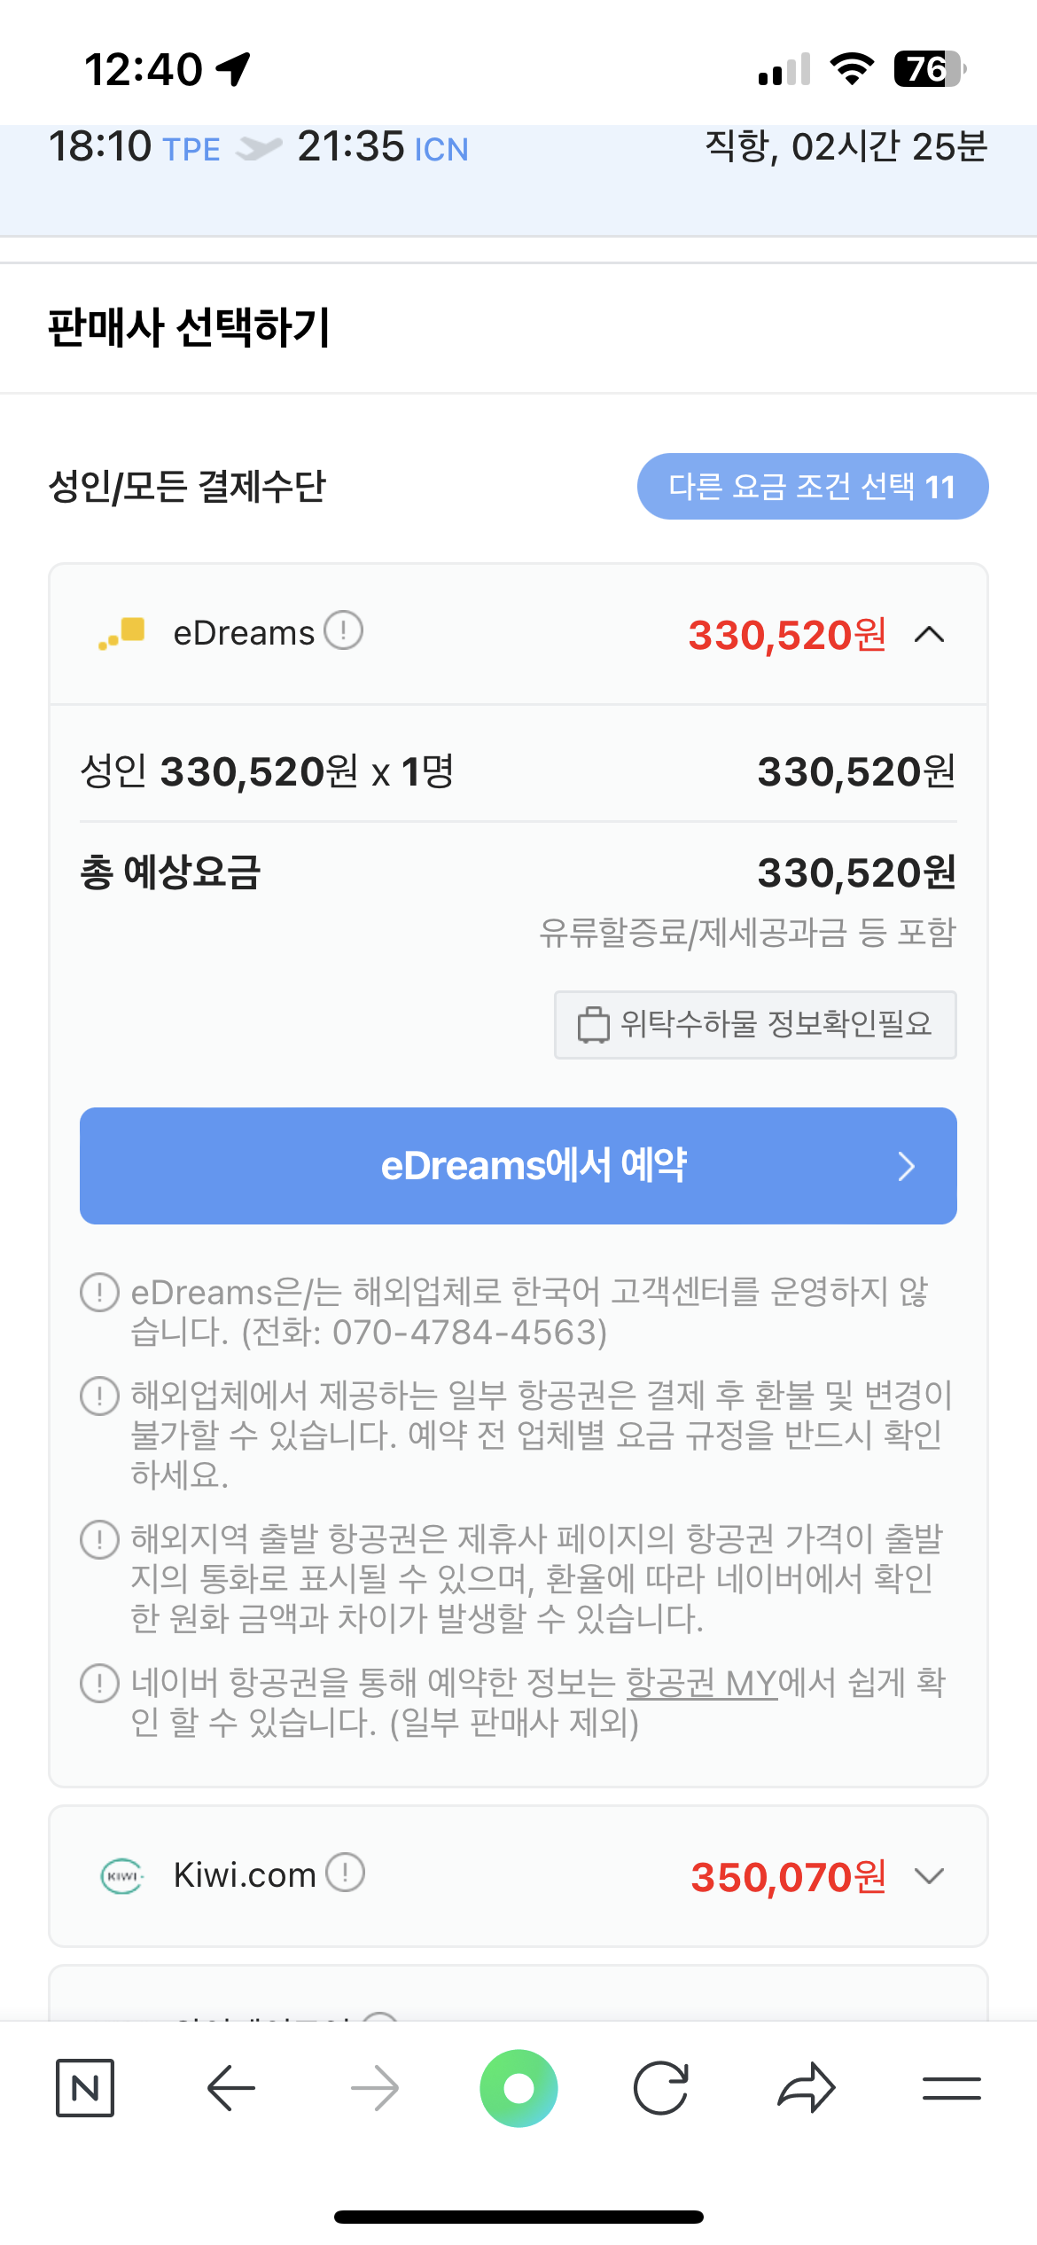Tap the iOS home indicator bar
Screen dimensions: 1037x2245
pos(518,2217)
